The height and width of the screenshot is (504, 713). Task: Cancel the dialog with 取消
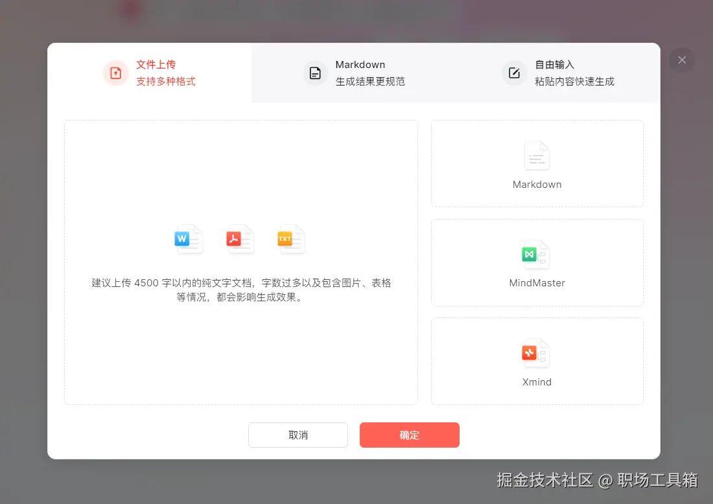298,435
